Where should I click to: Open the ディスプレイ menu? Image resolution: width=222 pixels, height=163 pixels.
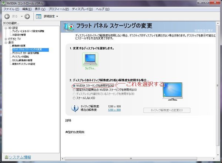pos(82,9)
